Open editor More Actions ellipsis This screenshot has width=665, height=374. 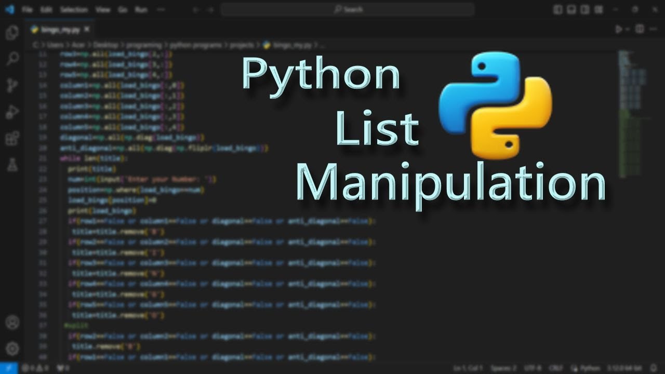[654, 30]
